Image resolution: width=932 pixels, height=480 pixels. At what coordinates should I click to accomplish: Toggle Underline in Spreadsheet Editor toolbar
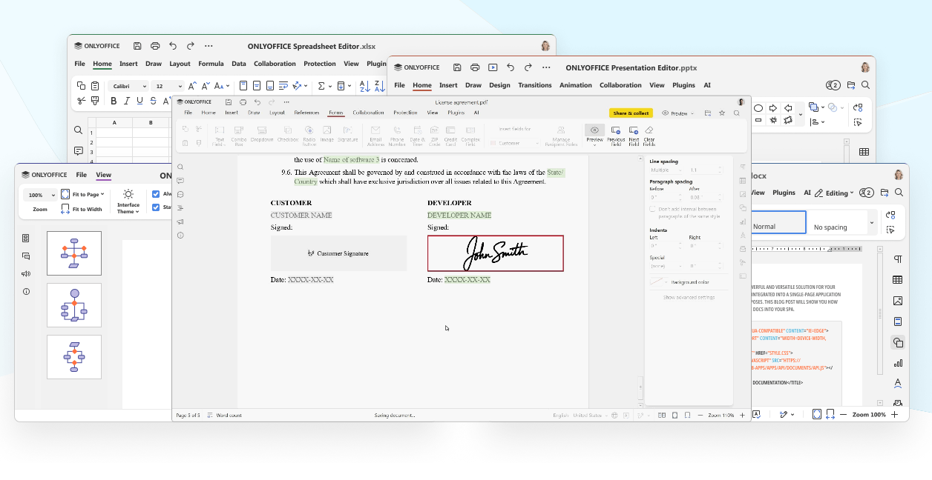tap(140, 101)
